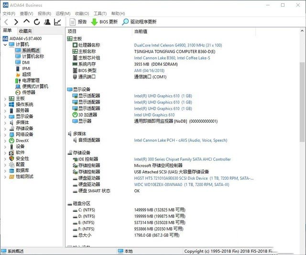
Task: Click the 安全性 shield icon
Action: [11, 159]
